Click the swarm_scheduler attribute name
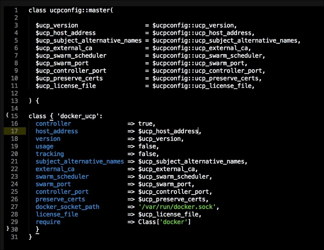The height and width of the screenshot is (250, 324). (62, 177)
